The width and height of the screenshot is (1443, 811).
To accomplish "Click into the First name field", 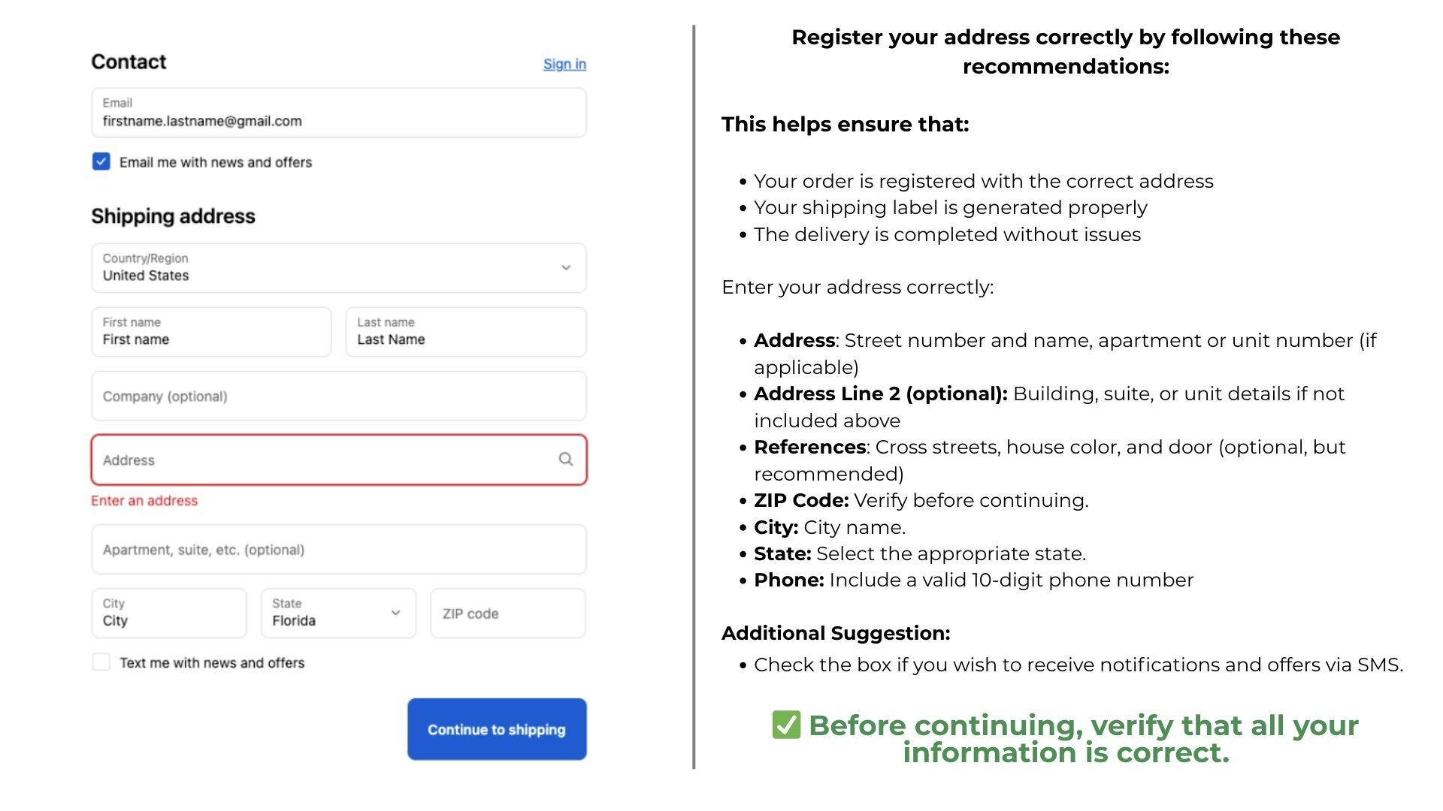I will click(211, 332).
